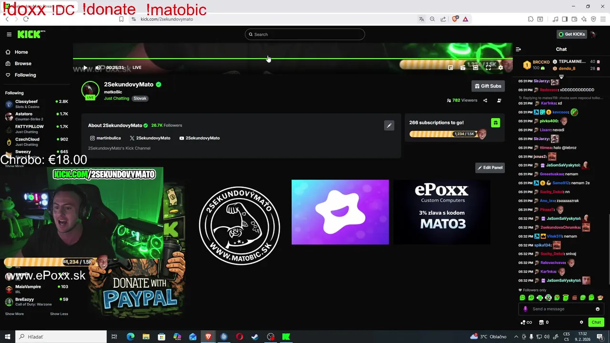610x343 pixels.
Task: Open Astatoro channel in Following list
Action: coord(37,116)
